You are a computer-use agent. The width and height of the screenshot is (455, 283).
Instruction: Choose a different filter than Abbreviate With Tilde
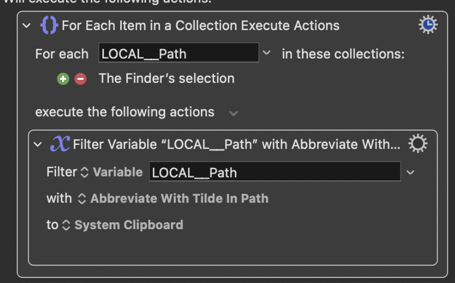pyautogui.click(x=173, y=199)
